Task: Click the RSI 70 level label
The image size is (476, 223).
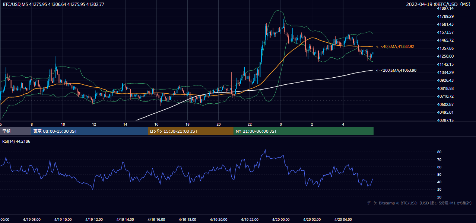Action: tap(439, 159)
